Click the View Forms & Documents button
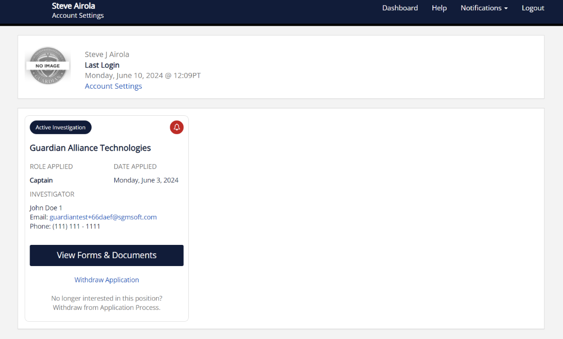This screenshot has width=563, height=339. click(x=106, y=255)
